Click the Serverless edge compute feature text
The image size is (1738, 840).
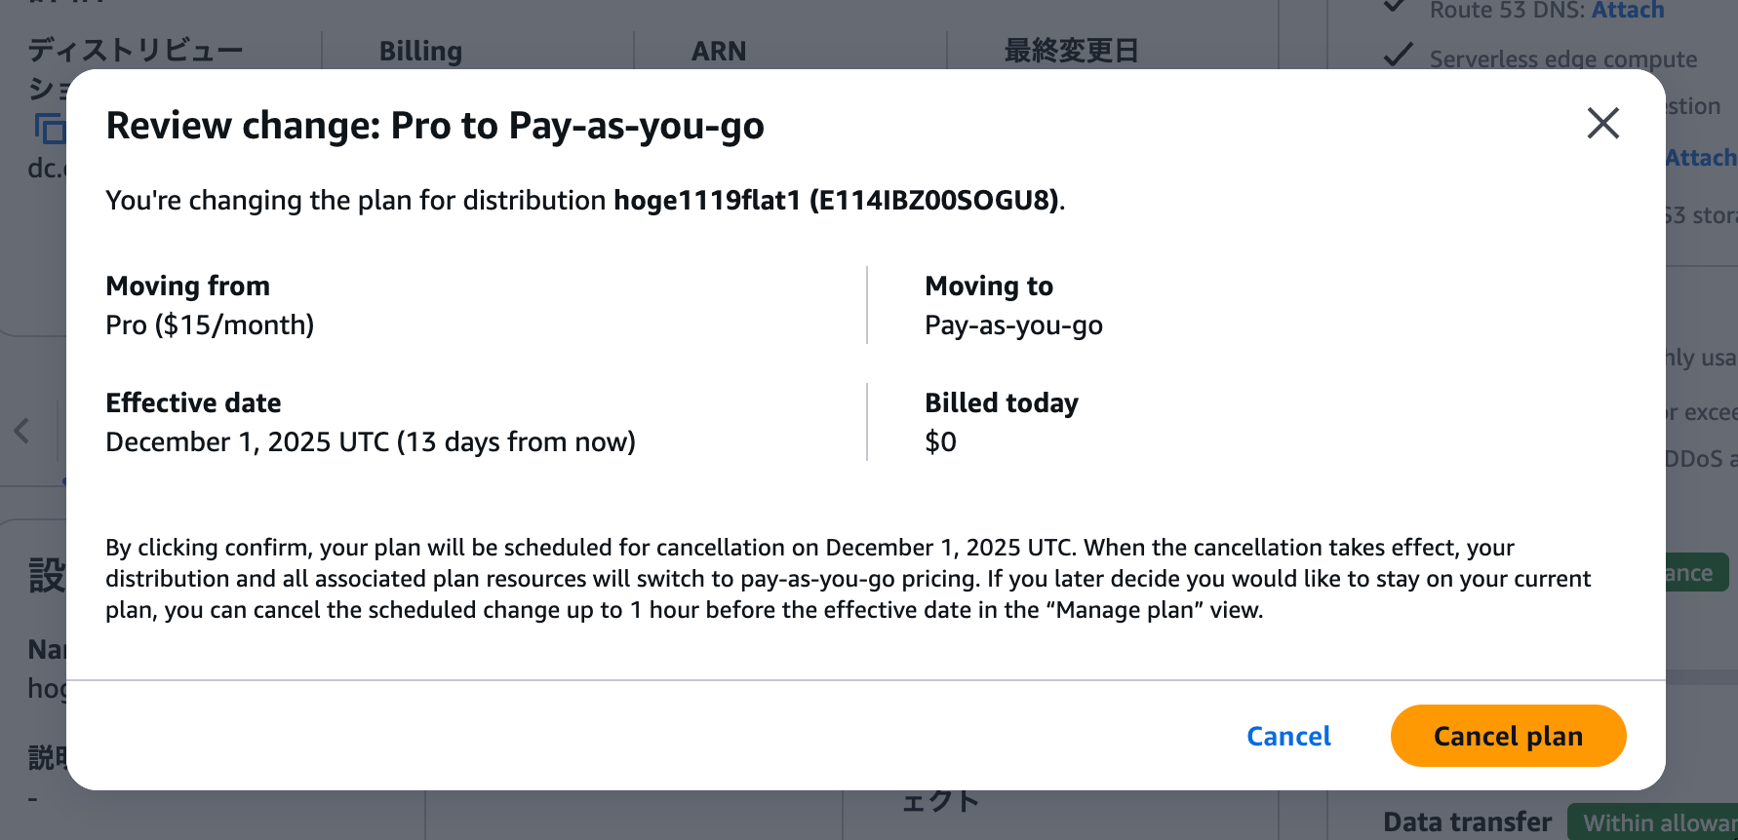click(x=1562, y=59)
